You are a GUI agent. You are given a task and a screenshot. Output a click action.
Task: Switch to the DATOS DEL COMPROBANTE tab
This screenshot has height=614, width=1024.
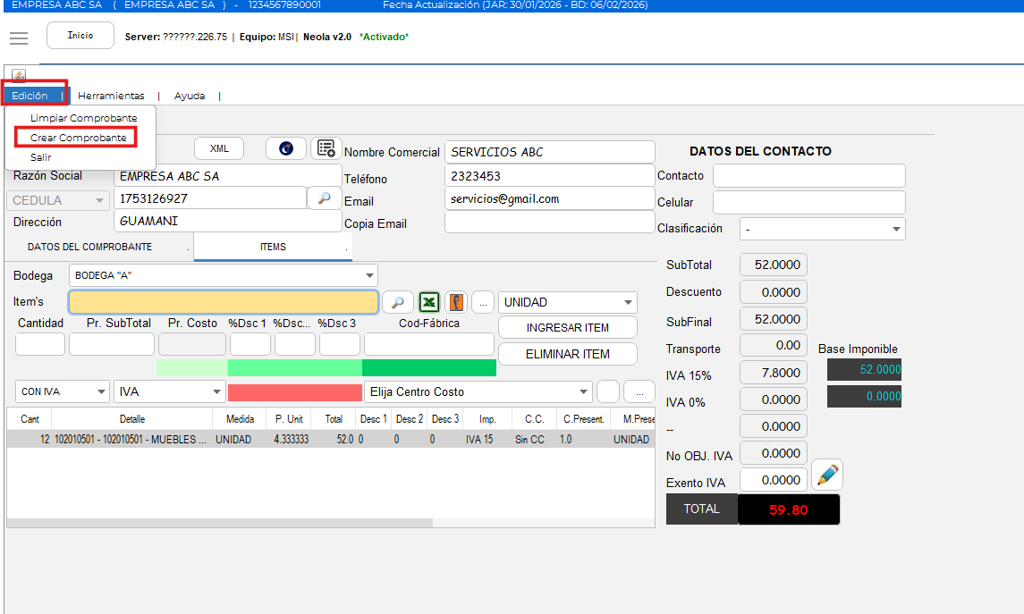89,247
